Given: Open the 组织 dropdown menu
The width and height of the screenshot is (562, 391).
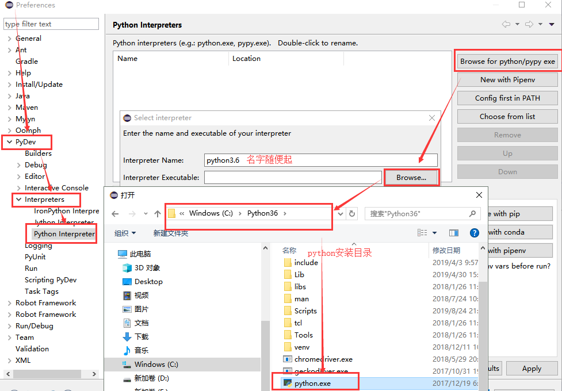Looking at the screenshot, I should pyautogui.click(x=125, y=233).
